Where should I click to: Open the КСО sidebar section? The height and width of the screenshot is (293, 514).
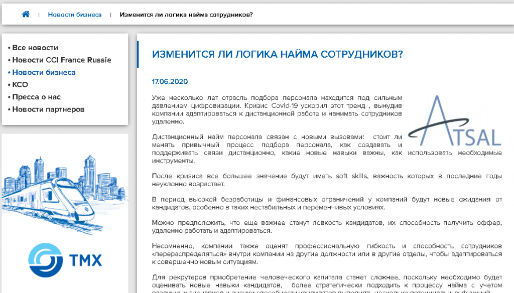pos(20,85)
